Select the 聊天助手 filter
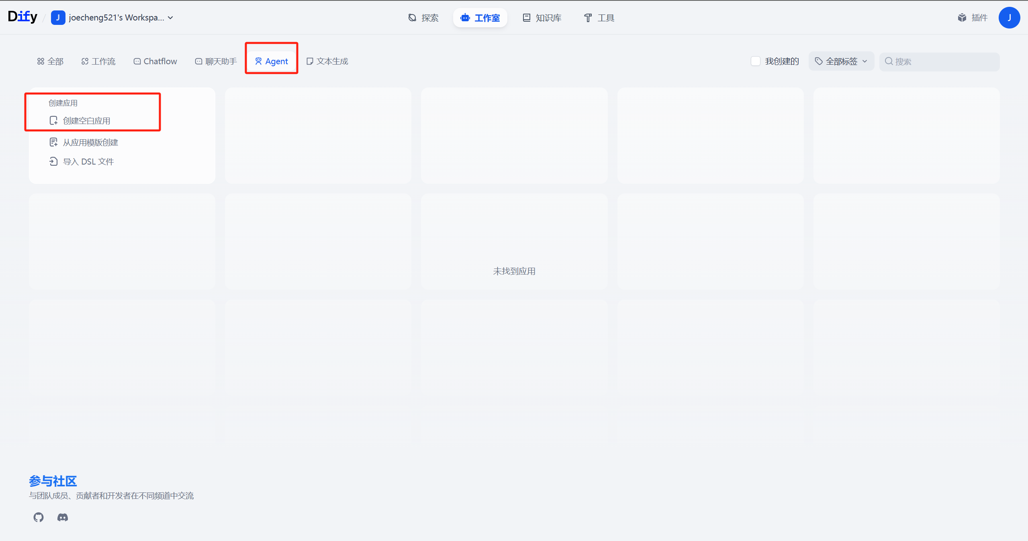The width and height of the screenshot is (1028, 541). (x=216, y=61)
